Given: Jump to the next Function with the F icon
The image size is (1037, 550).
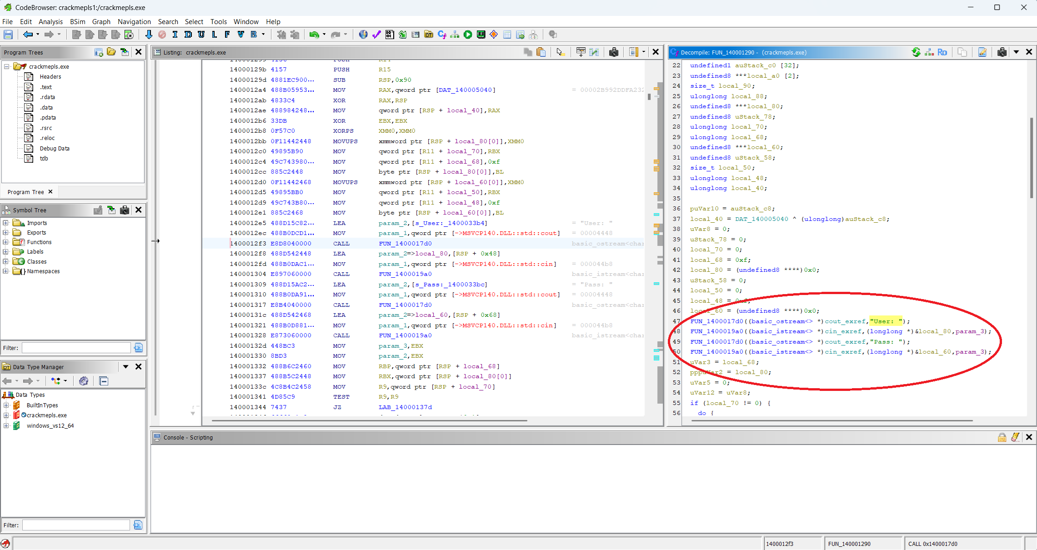Looking at the screenshot, I should click(227, 35).
